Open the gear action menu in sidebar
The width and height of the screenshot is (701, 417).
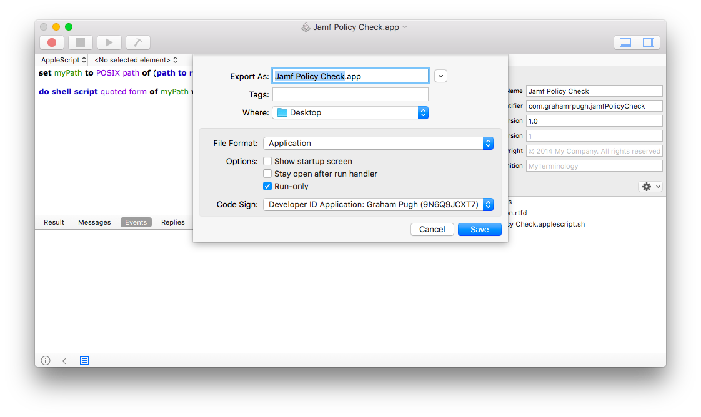pyautogui.click(x=650, y=187)
